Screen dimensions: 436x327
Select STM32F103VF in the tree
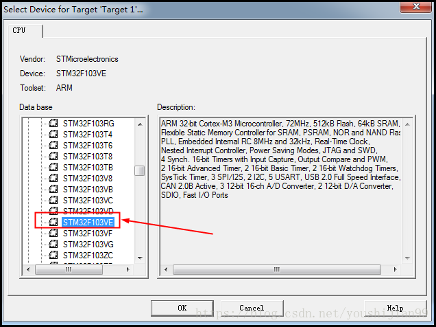point(88,234)
